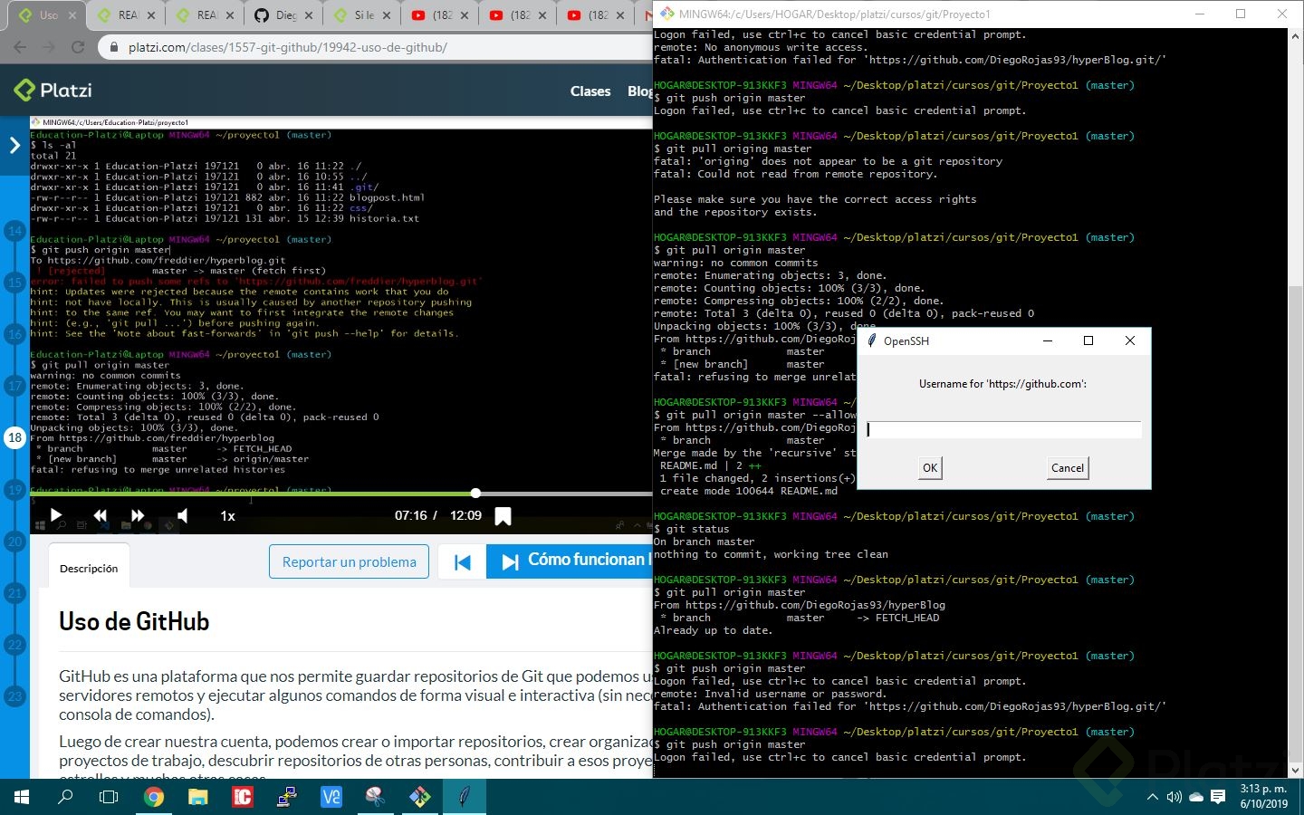The height and width of the screenshot is (815, 1304).
Task: Jump to class 22 in the course timeline
Action: point(14,645)
